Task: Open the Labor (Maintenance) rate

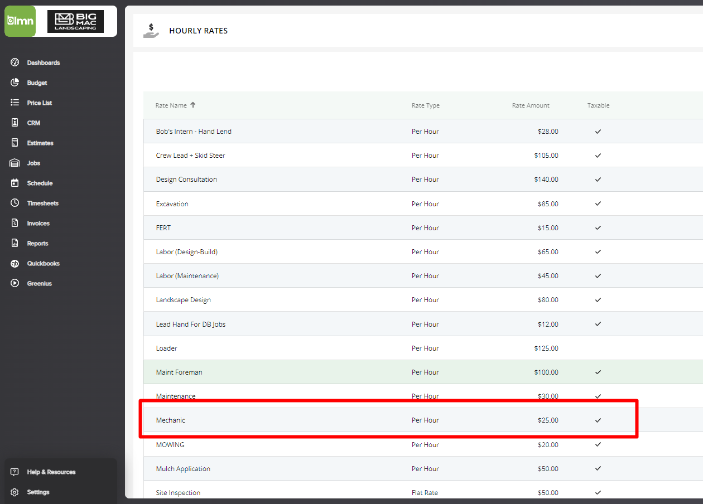Action: tap(187, 276)
